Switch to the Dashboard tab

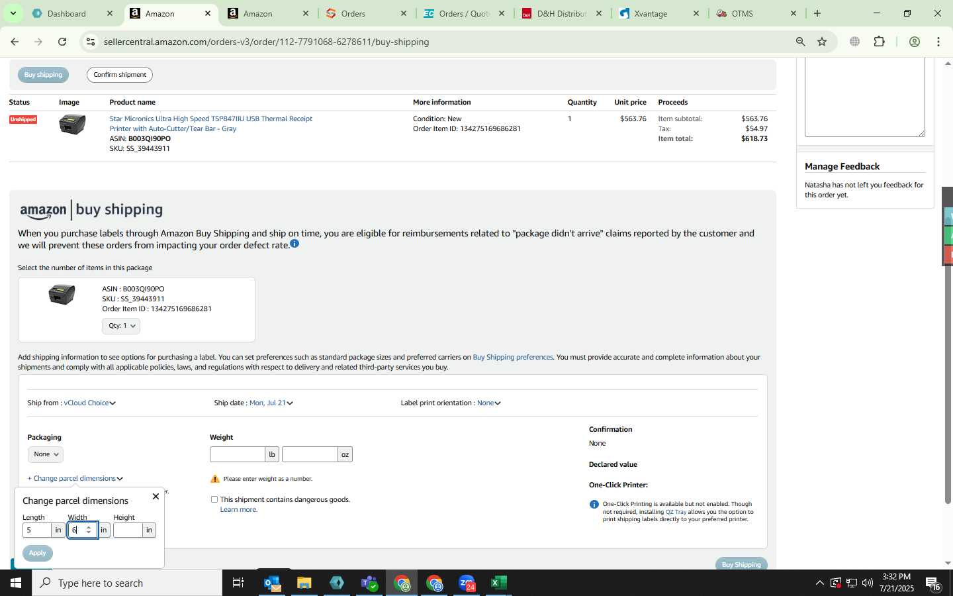tap(67, 13)
